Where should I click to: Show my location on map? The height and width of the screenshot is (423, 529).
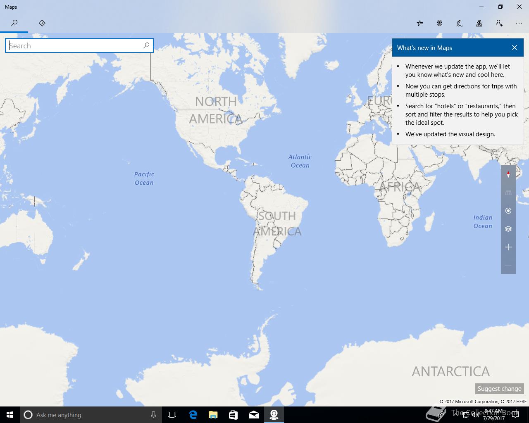[x=508, y=211]
